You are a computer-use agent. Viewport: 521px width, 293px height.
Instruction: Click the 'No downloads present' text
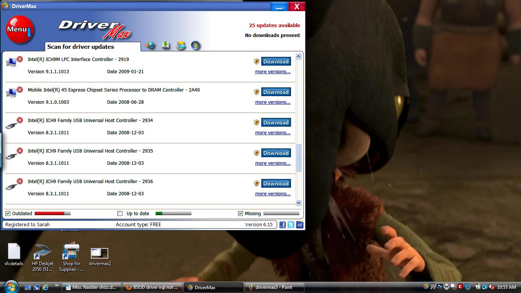273,35
